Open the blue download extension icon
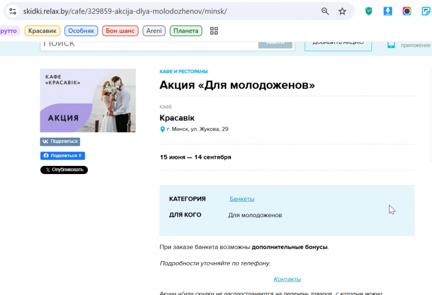 coord(388,12)
